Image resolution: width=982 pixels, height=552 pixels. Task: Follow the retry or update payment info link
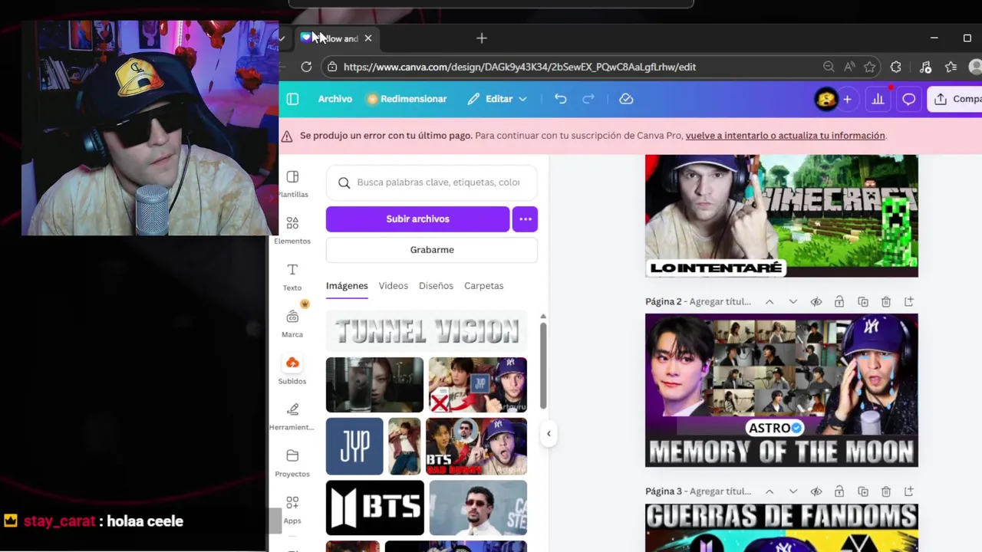point(786,136)
